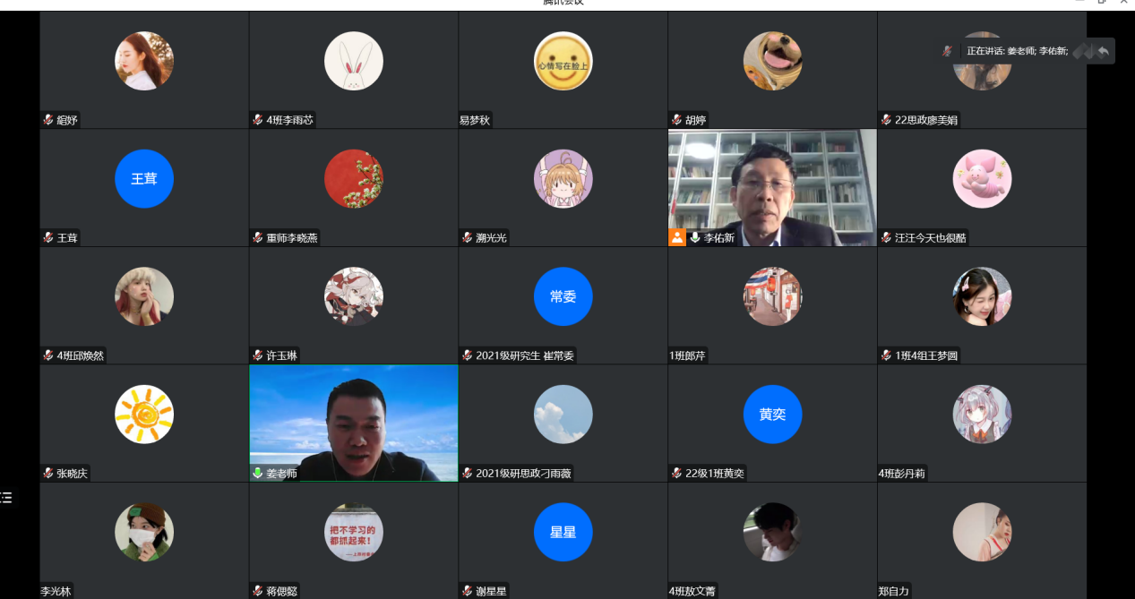Click the orange host icon beside 李佑新
The height and width of the screenshot is (599, 1135).
(x=678, y=237)
